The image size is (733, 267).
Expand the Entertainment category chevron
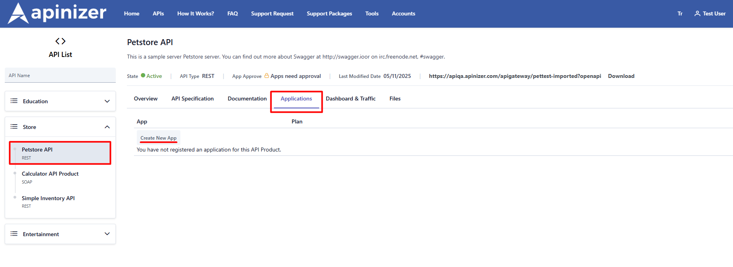(x=107, y=234)
